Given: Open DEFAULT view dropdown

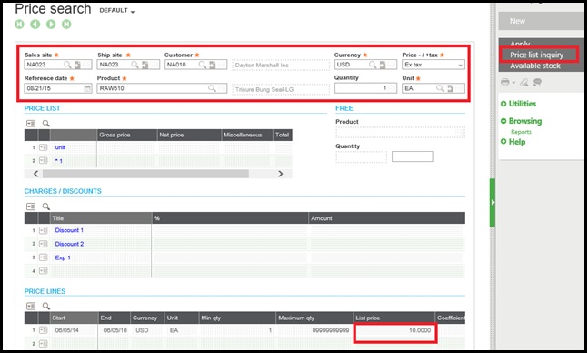Looking at the screenshot, I should [x=116, y=11].
